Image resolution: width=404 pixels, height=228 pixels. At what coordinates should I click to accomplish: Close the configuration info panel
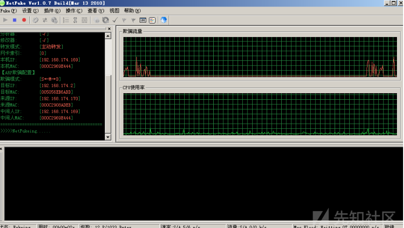[x=109, y=29]
